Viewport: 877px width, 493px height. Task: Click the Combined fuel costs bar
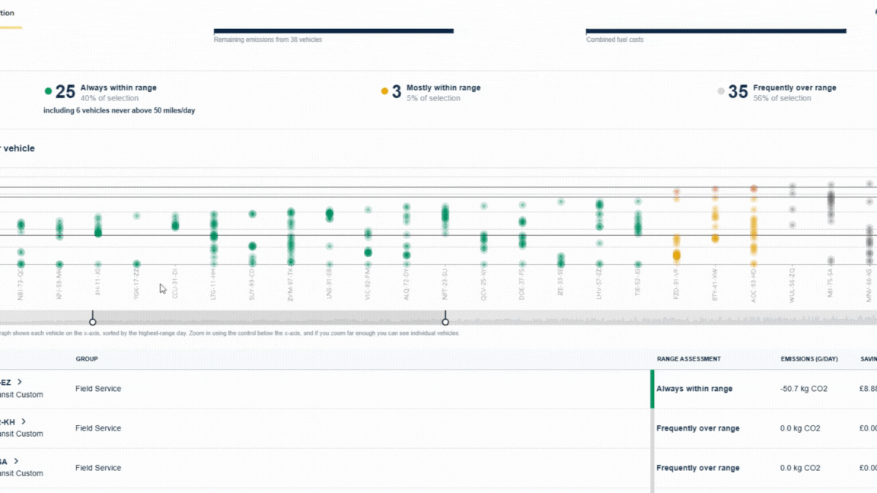pyautogui.click(x=714, y=30)
